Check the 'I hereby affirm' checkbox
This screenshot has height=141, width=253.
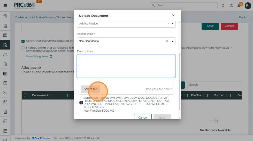[23, 48]
